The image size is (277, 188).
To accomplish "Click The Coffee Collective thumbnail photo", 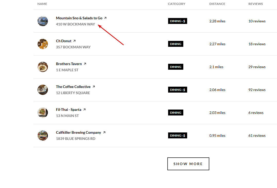I will 43,90.
